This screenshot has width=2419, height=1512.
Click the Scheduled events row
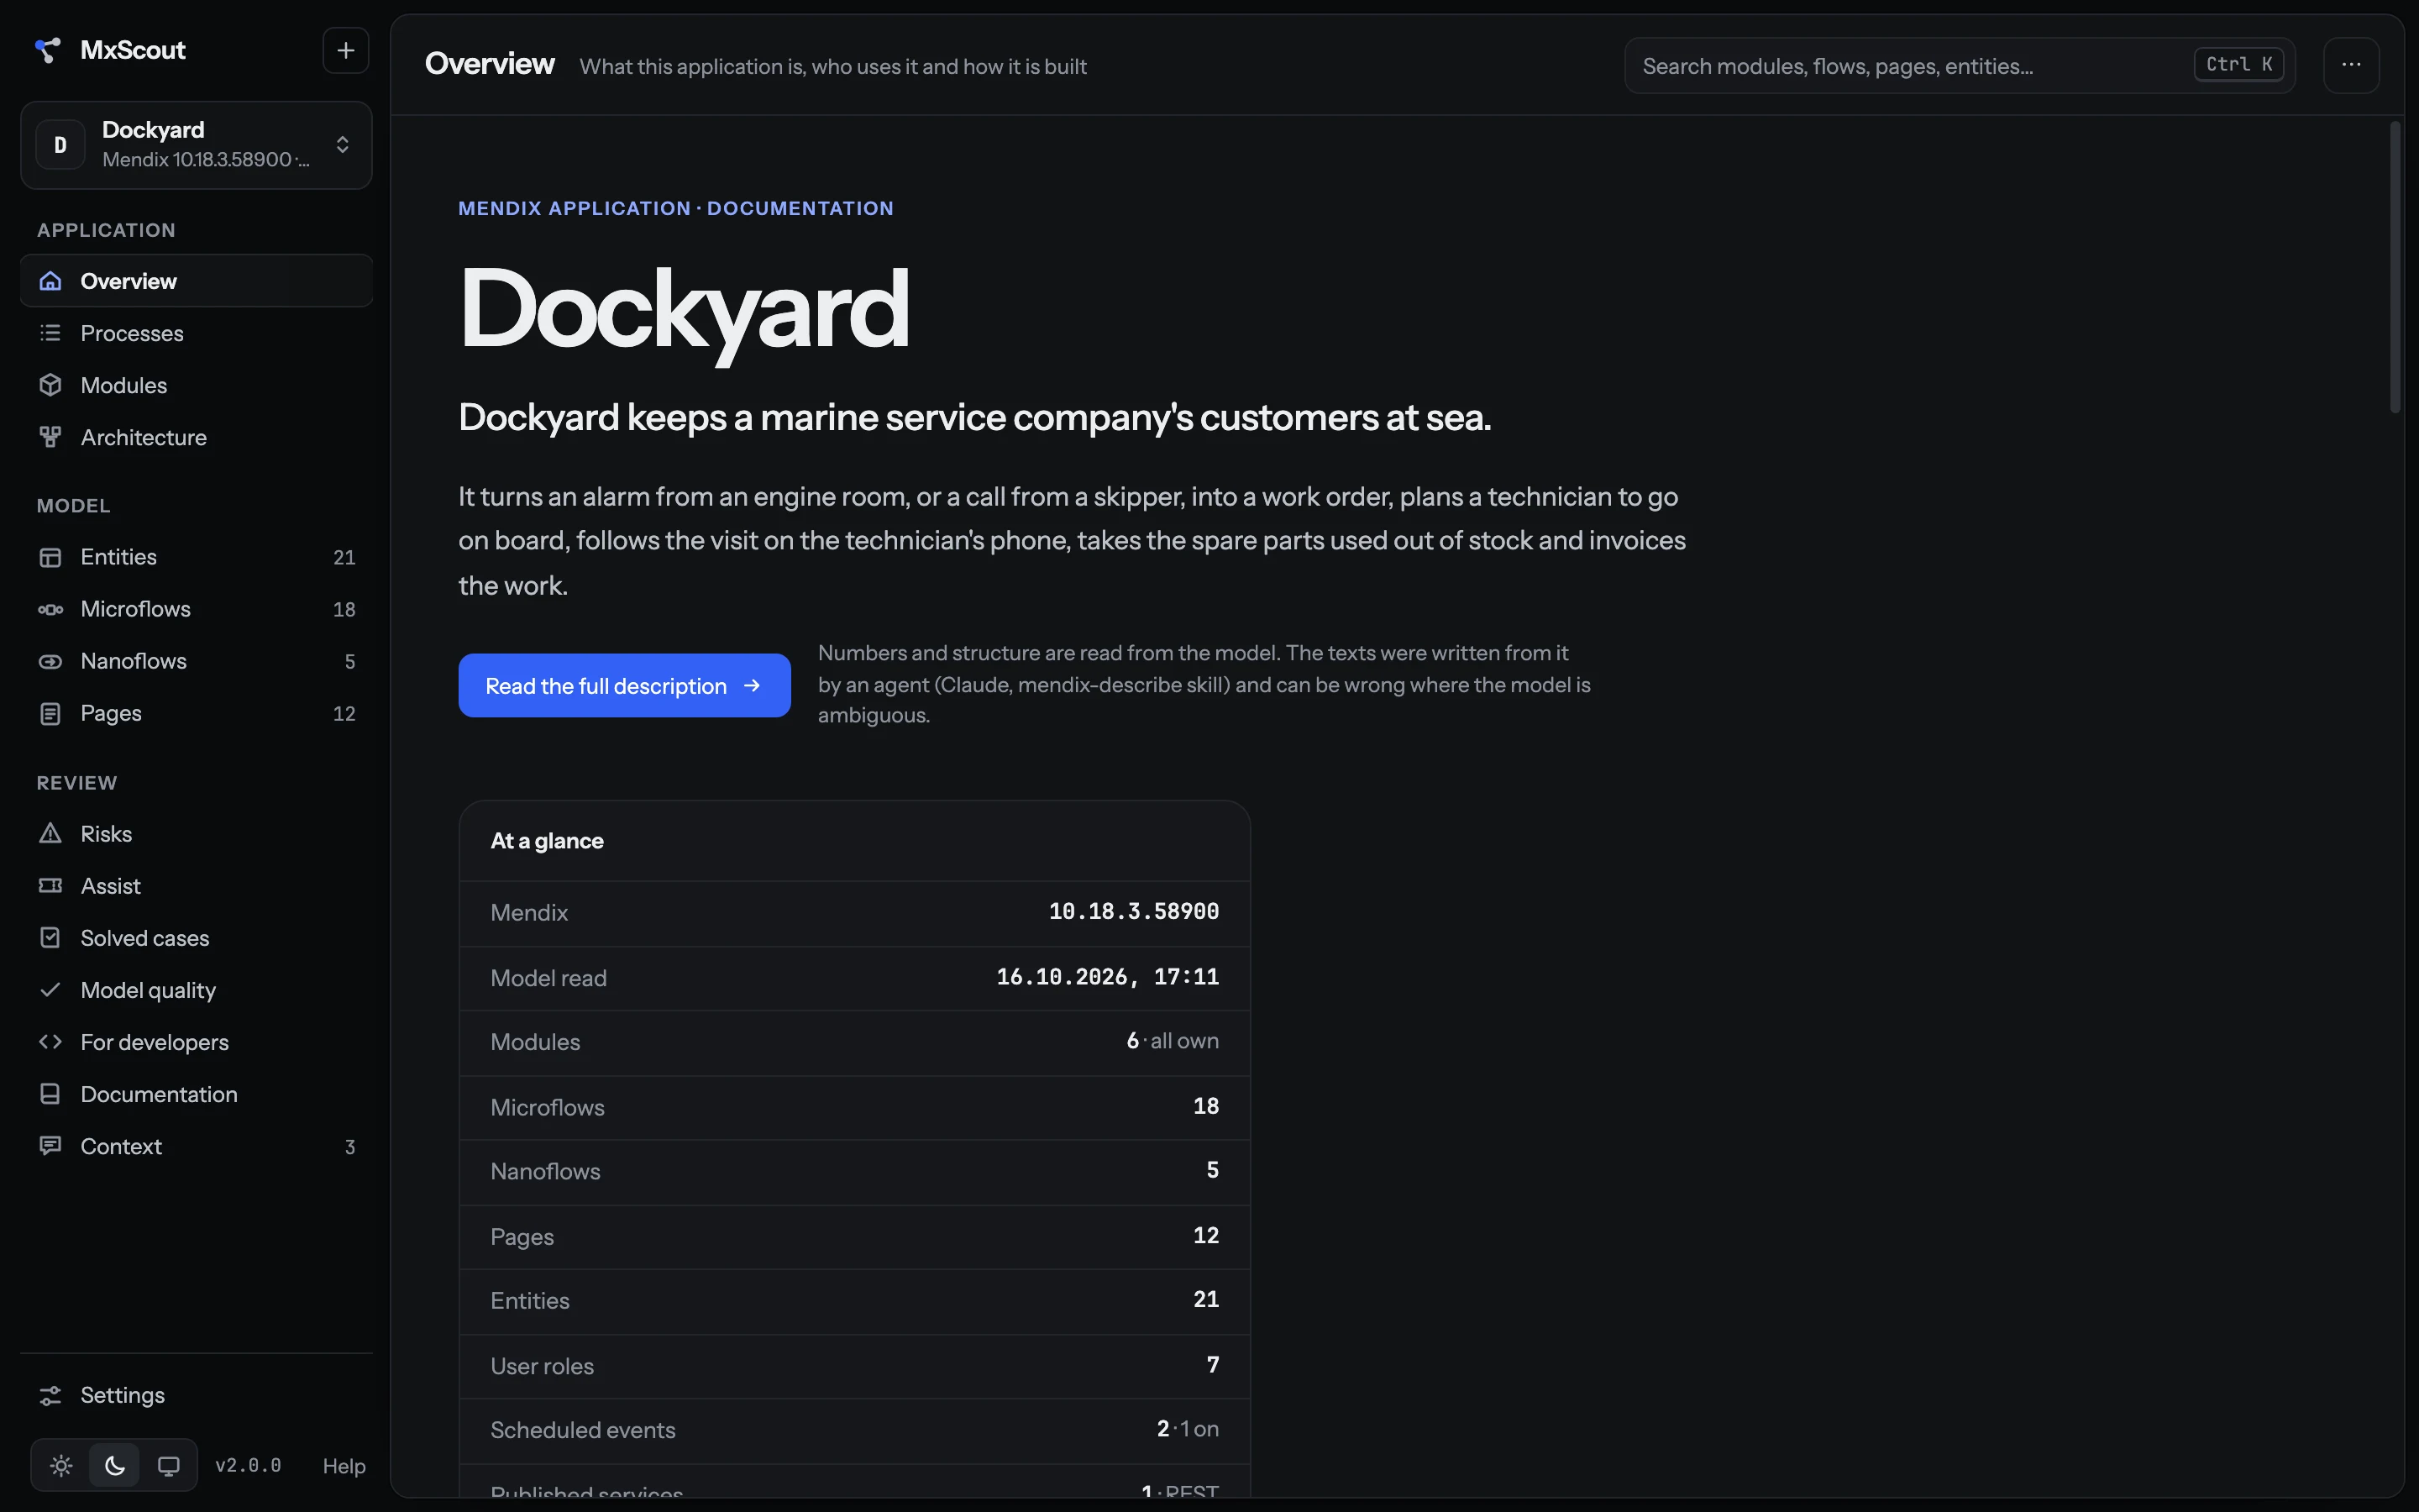(x=855, y=1430)
